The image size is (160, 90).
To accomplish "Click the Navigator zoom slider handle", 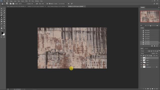I will (x=150, y=26).
